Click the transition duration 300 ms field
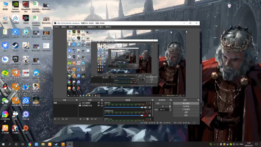261x147 pixels. [x=164, y=110]
